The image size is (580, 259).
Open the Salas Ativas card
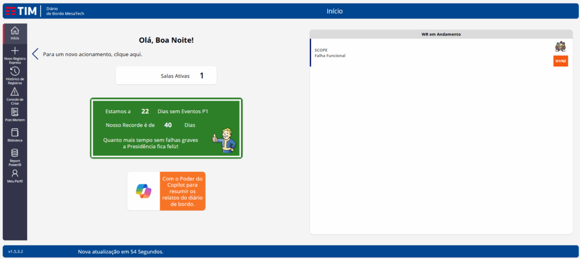[x=166, y=75]
